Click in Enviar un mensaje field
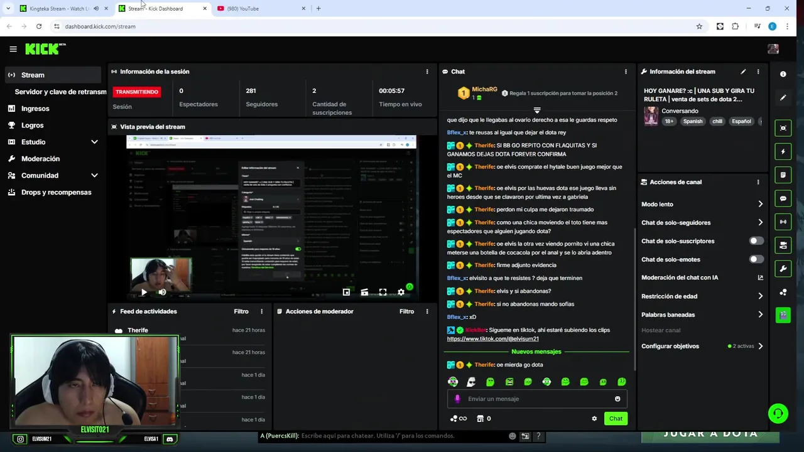 [x=537, y=399]
